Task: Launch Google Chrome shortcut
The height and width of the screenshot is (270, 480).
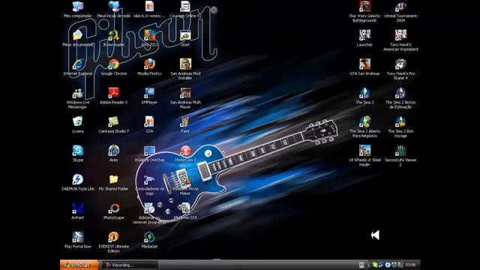Action: coord(113,64)
